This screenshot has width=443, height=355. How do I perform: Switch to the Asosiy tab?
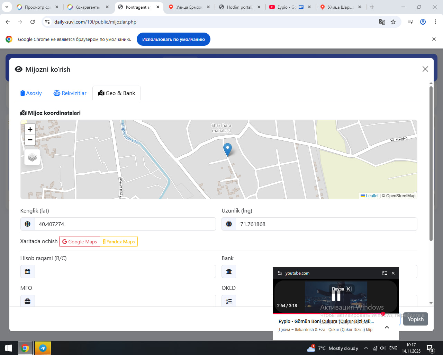point(31,93)
